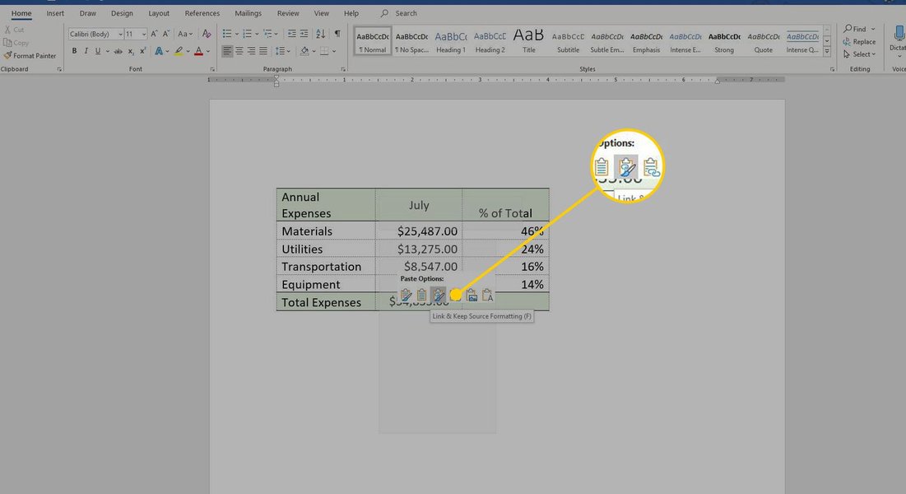The height and width of the screenshot is (494, 906).
Task: Open the Change Case Aa dropdown
Action: pos(185,34)
